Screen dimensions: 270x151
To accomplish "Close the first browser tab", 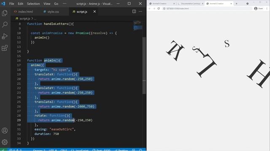I will pos(174,4).
